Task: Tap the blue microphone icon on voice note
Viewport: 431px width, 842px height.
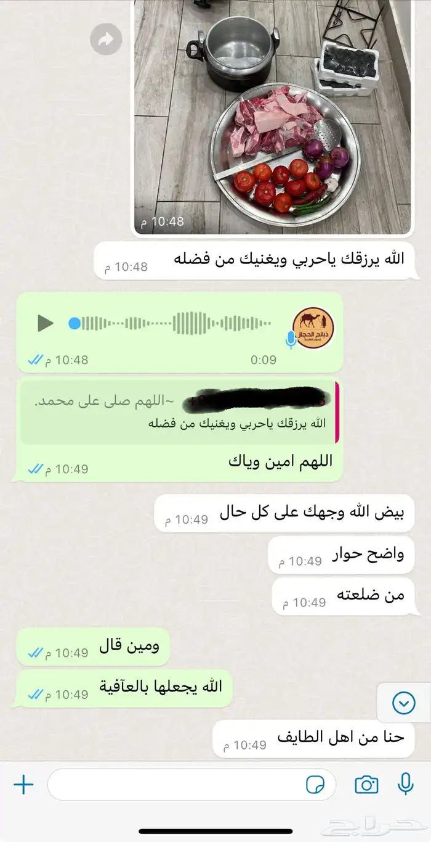Action: click(291, 339)
